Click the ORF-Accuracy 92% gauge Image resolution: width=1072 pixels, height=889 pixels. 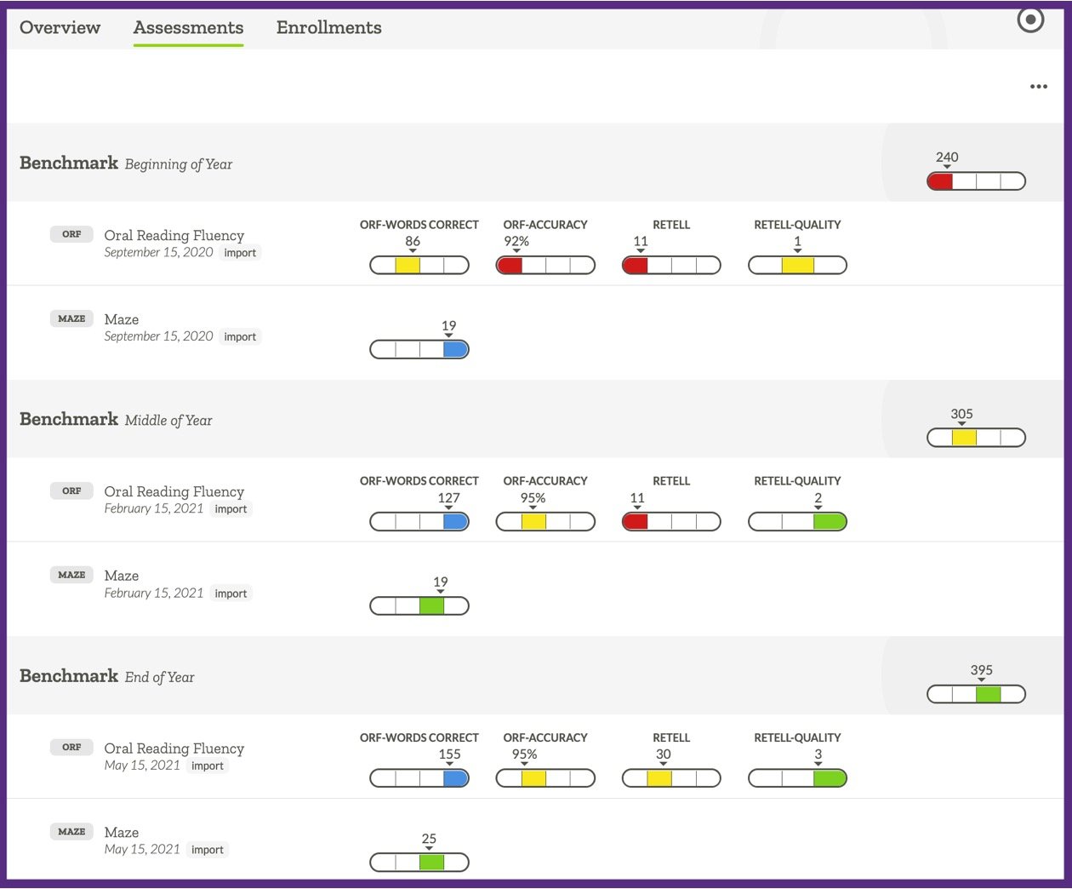[x=545, y=265]
